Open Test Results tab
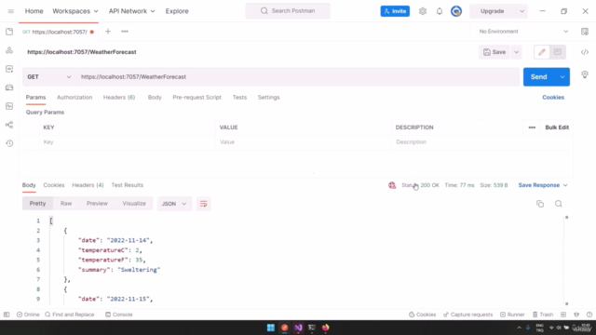The image size is (596, 335). tap(128, 185)
